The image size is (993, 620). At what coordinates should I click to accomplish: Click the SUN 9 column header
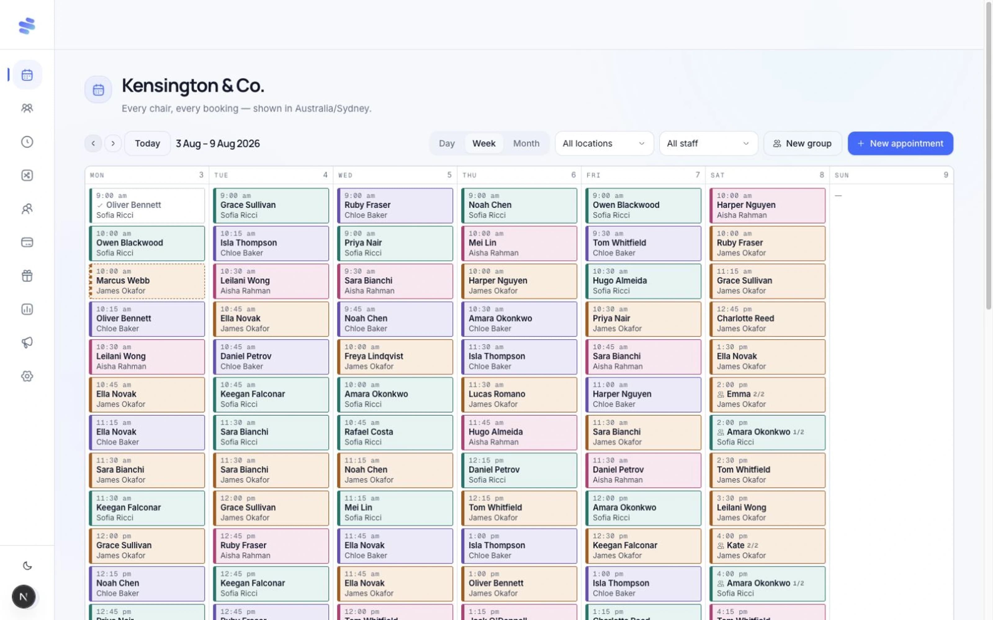[891, 175]
